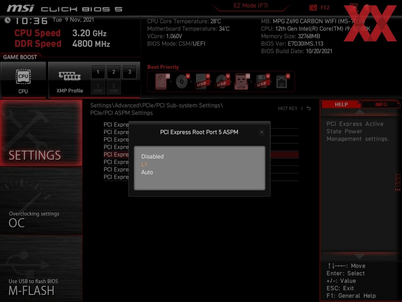Select the USB optical drive boot icon
402x302 pixels.
[222, 81]
